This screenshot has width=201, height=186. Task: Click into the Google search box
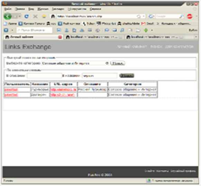167,16
